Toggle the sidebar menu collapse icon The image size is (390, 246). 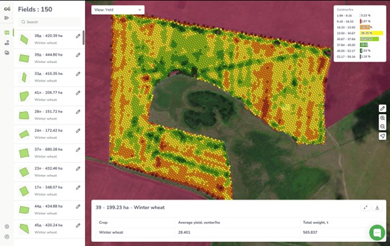point(7,18)
